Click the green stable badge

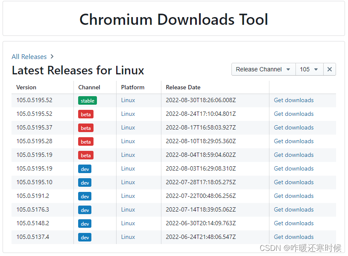tap(88, 100)
